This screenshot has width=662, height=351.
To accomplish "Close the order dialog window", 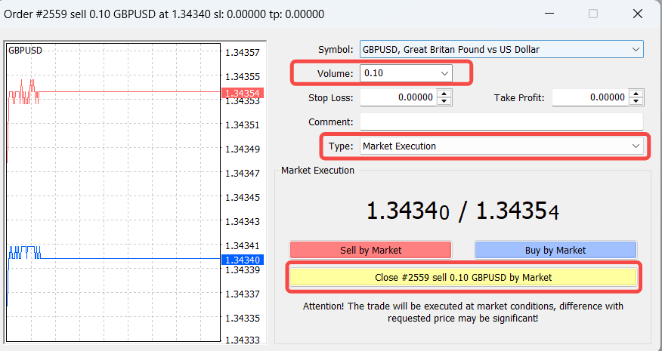I will 636,14.
